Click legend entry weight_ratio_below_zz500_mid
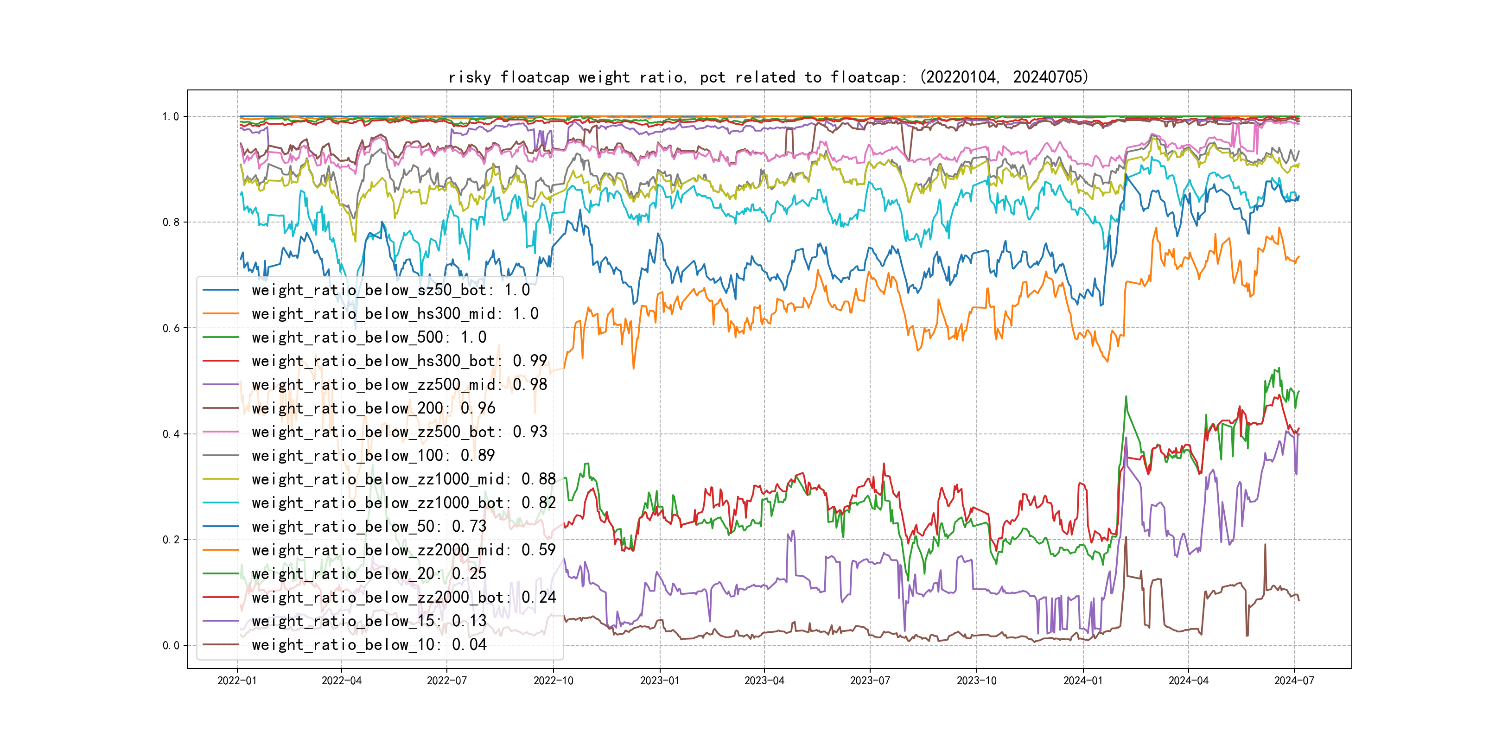Image resolution: width=1502 pixels, height=751 pixels. coord(399,384)
